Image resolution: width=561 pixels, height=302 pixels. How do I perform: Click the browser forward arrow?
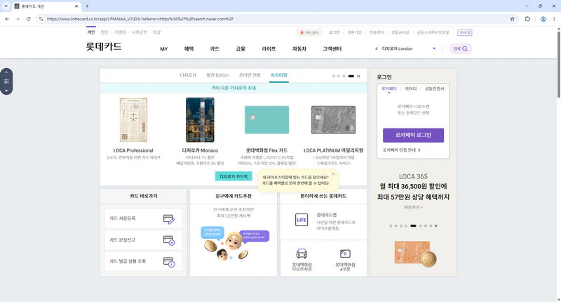pos(18,19)
